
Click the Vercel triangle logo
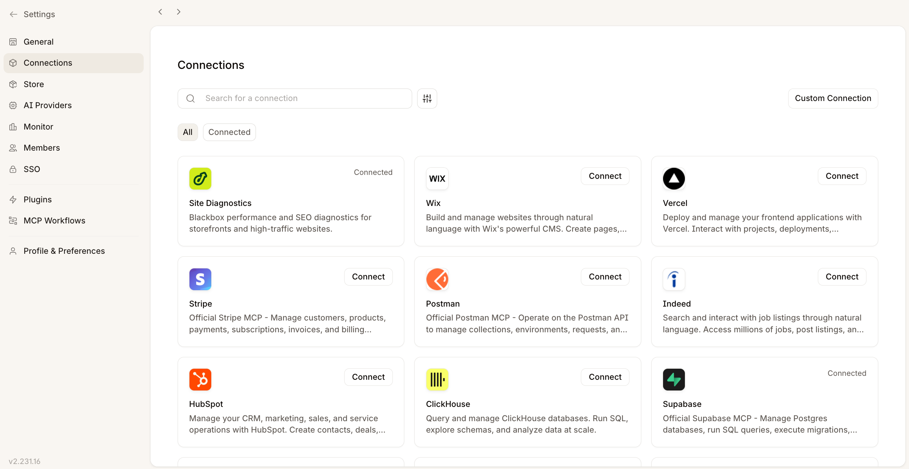pos(674,178)
